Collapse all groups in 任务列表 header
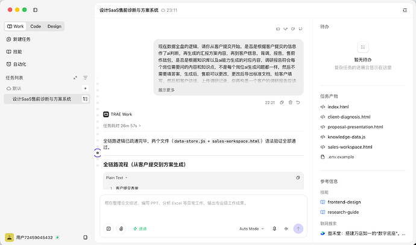Image resolution: width=416 pixels, height=245 pixels. pyautogui.click(x=75, y=78)
